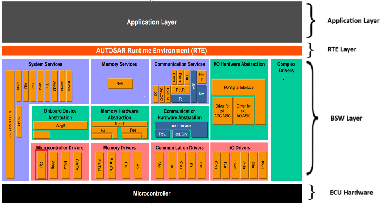Click the Gpt block in Microcontroller Drivers

pos(41,165)
